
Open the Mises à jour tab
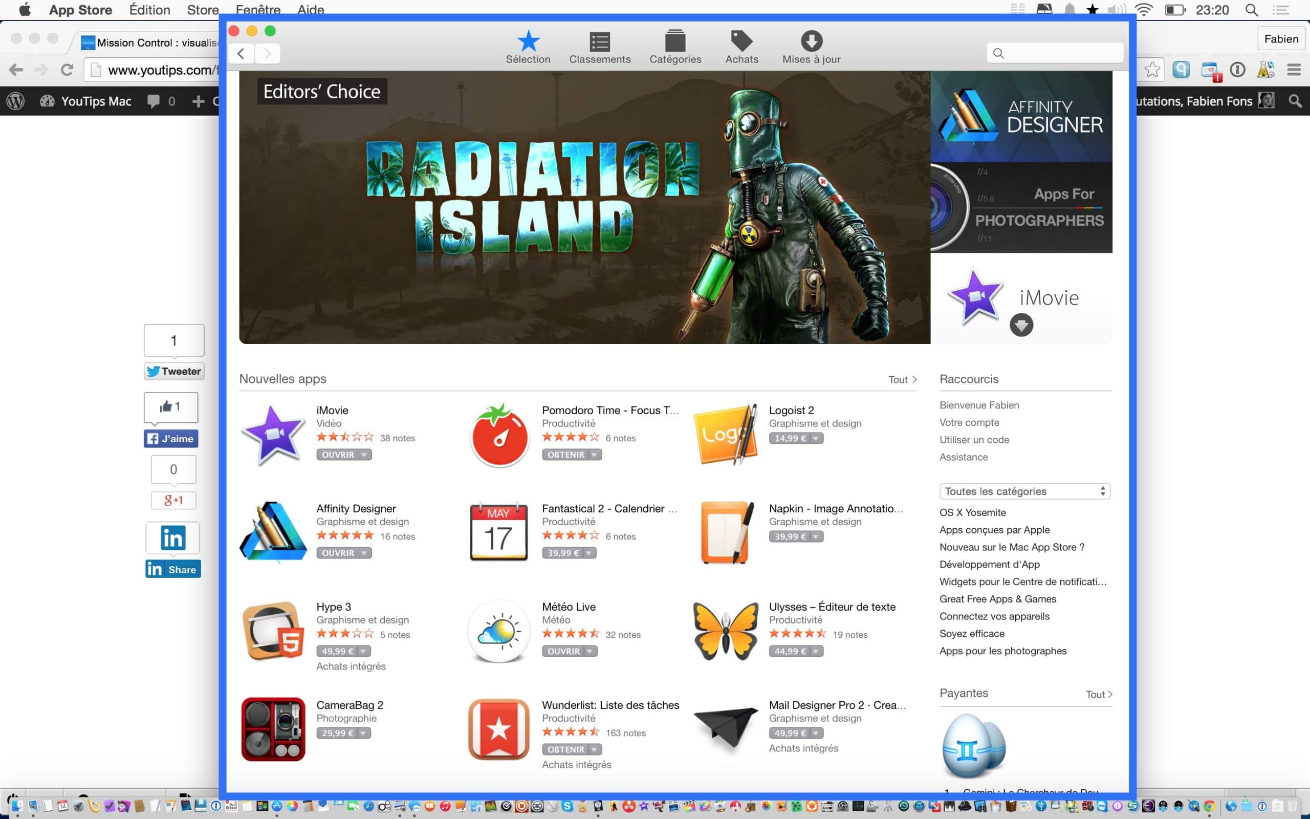click(811, 48)
